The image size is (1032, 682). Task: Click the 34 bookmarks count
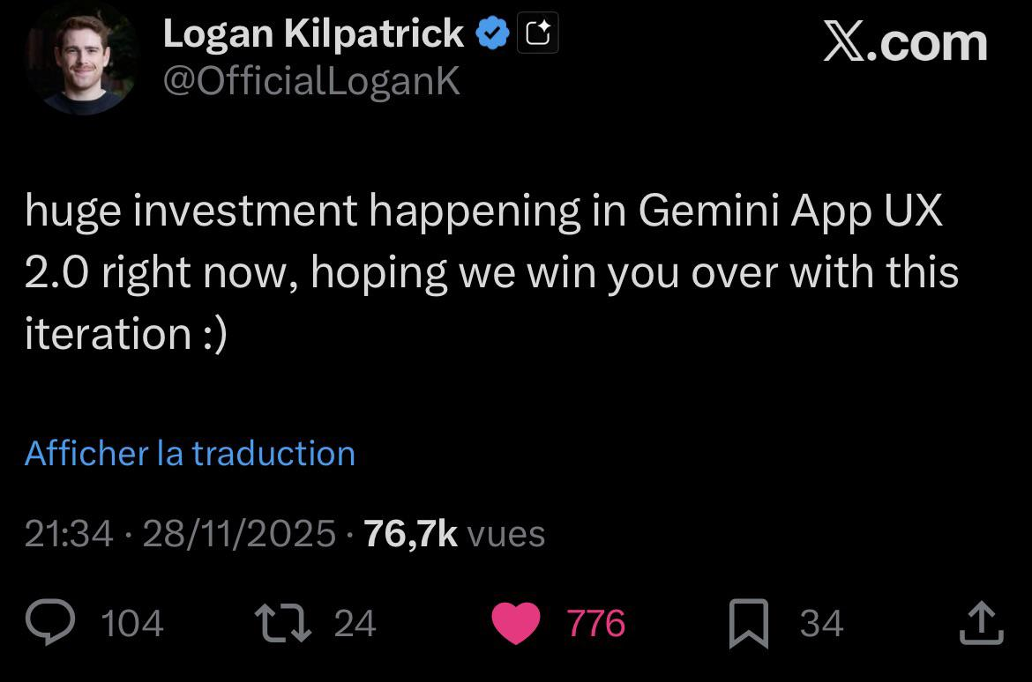(x=821, y=624)
